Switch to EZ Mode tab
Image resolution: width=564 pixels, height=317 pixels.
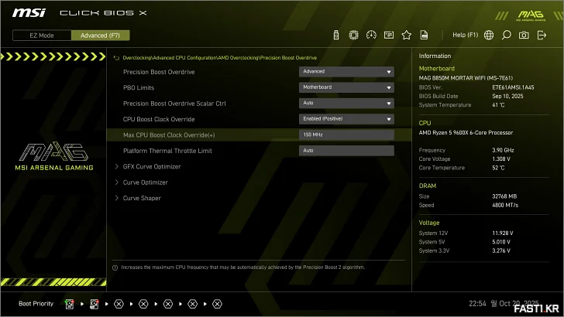42,36
